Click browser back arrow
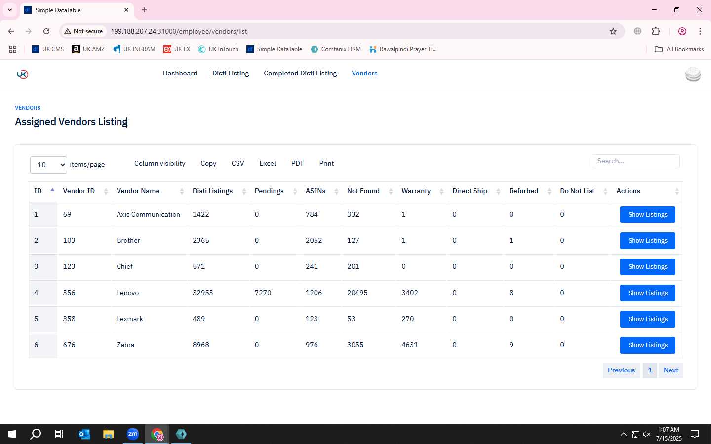The width and height of the screenshot is (711, 444). (x=11, y=31)
